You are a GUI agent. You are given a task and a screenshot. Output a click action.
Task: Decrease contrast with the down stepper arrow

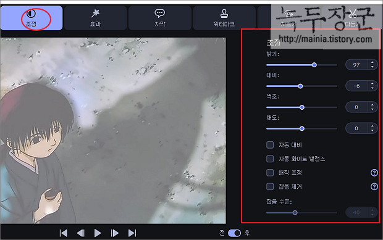pyautogui.click(x=372, y=88)
